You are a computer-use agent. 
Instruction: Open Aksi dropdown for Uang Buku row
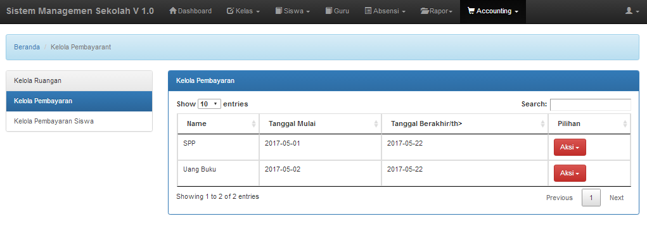click(x=570, y=174)
